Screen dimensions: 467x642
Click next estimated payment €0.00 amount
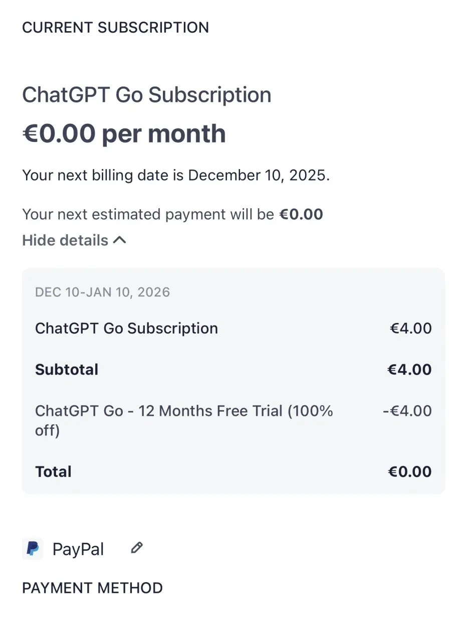[x=301, y=215]
